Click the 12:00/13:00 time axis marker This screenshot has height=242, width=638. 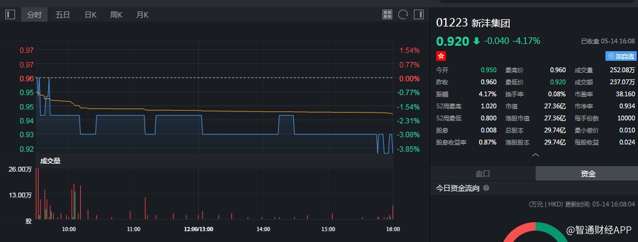click(198, 229)
